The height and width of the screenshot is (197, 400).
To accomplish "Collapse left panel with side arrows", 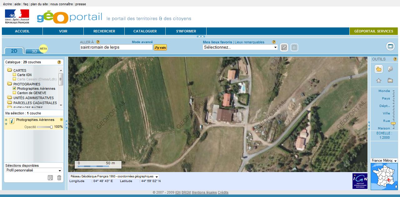I will coord(66,124).
